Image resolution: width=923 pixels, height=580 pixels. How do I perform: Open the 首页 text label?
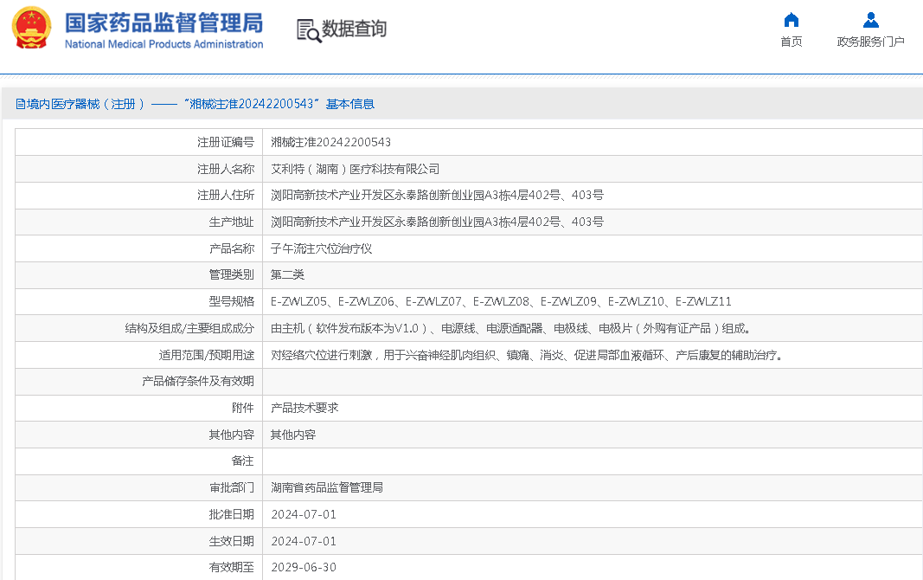point(791,42)
